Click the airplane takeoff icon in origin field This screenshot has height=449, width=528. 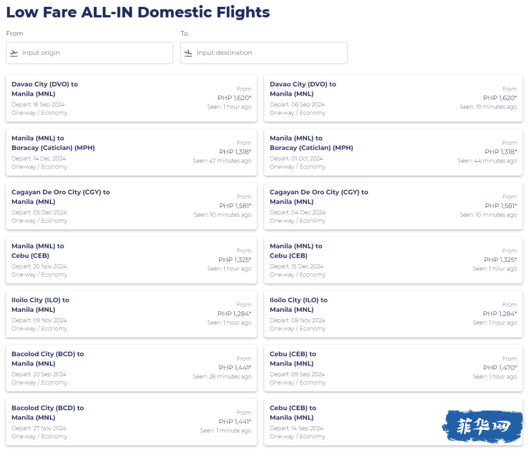click(14, 53)
